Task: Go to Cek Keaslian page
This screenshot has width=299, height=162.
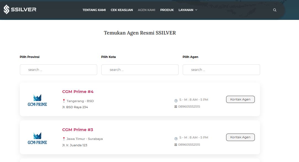Action: [122, 10]
